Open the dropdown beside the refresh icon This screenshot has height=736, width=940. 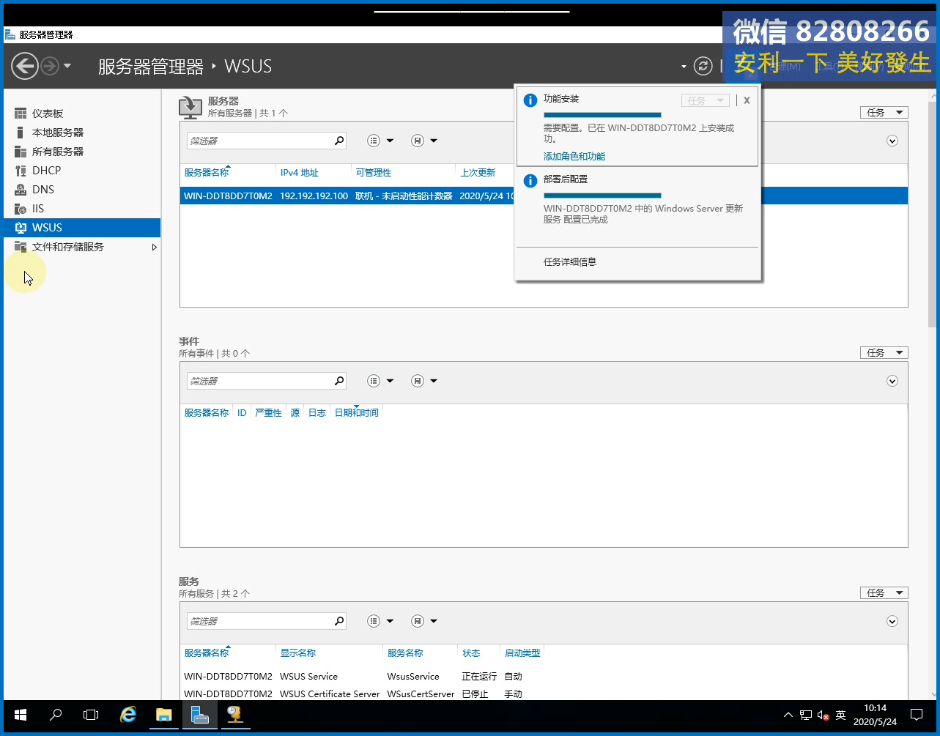tap(684, 67)
